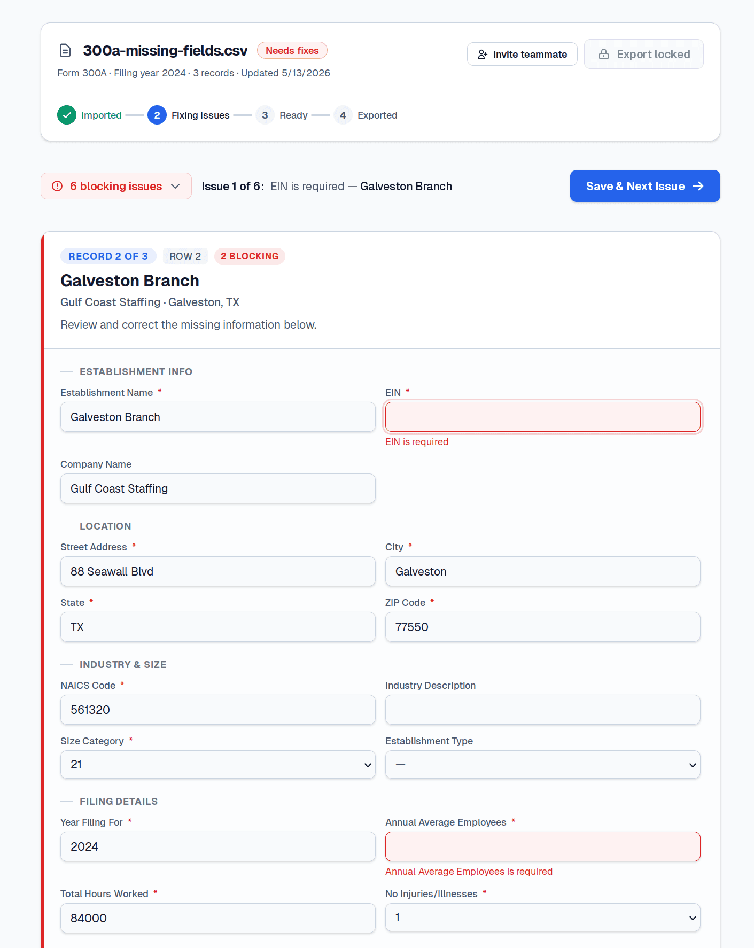This screenshot has width=754, height=948.
Task: Click into the empty EIN field
Action: pos(543,417)
